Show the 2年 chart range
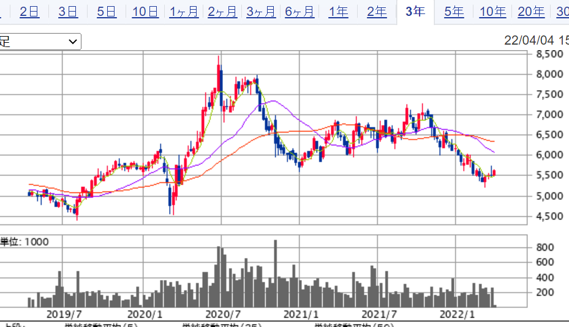The width and height of the screenshot is (569, 327). coord(377,12)
